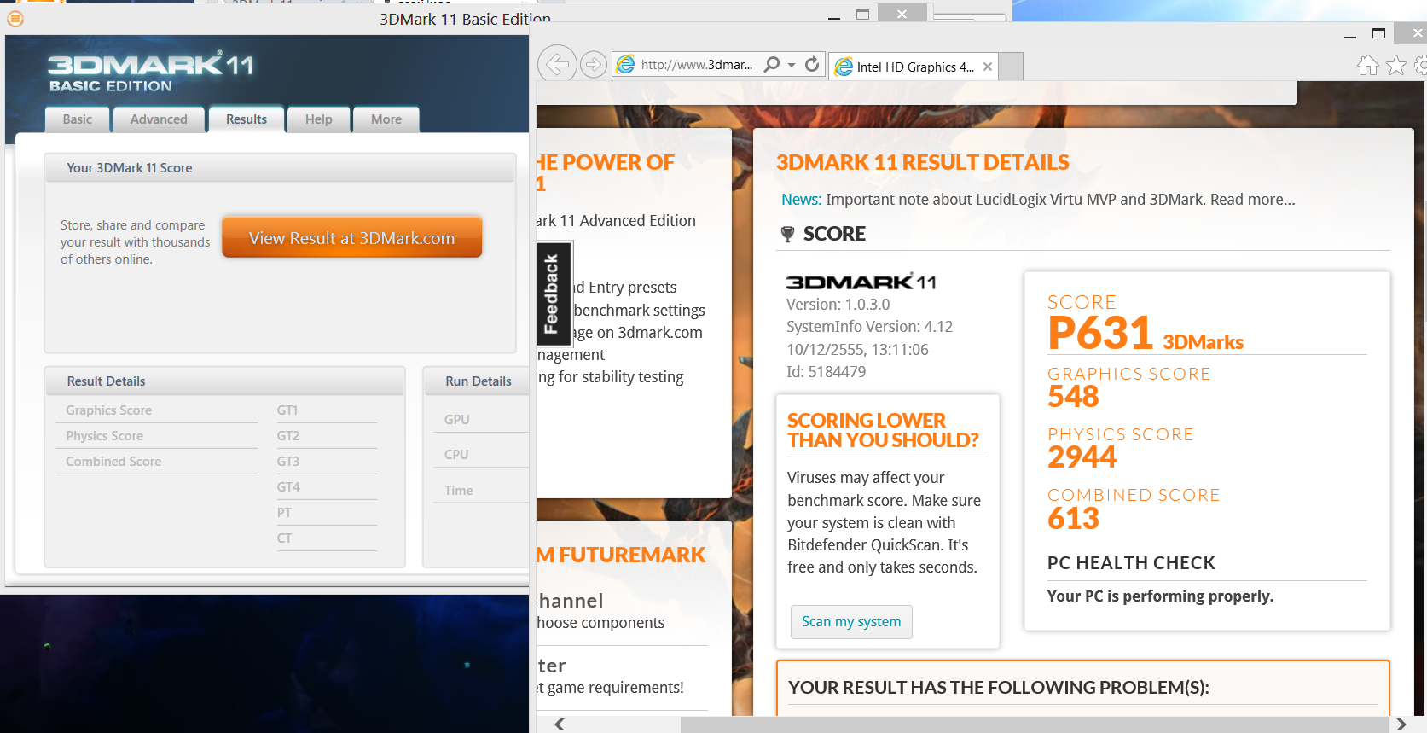
Task: Click View Result at 3DMark.com button
Action: pos(351,237)
